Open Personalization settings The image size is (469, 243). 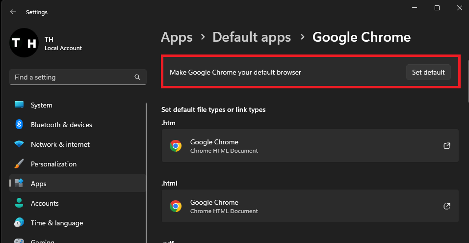point(78,164)
